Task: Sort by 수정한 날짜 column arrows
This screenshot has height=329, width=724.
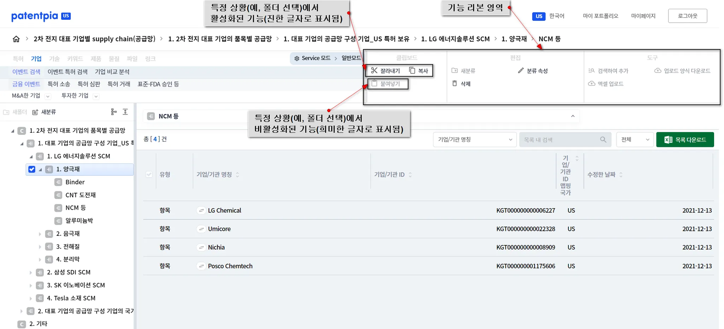Action: coord(621,175)
